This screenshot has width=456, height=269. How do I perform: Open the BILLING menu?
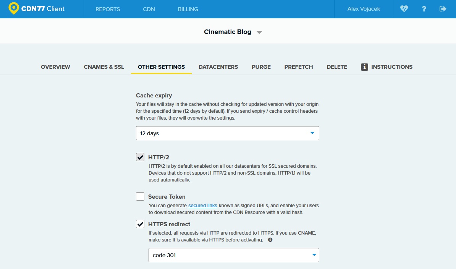point(188,9)
